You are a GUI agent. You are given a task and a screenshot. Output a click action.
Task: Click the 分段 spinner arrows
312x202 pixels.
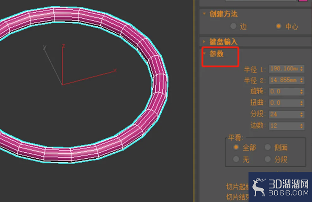click(302, 115)
